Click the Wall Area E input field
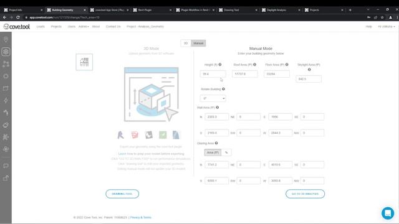Image resolution: width=399 pixels, height=224 pixels. 280,117
